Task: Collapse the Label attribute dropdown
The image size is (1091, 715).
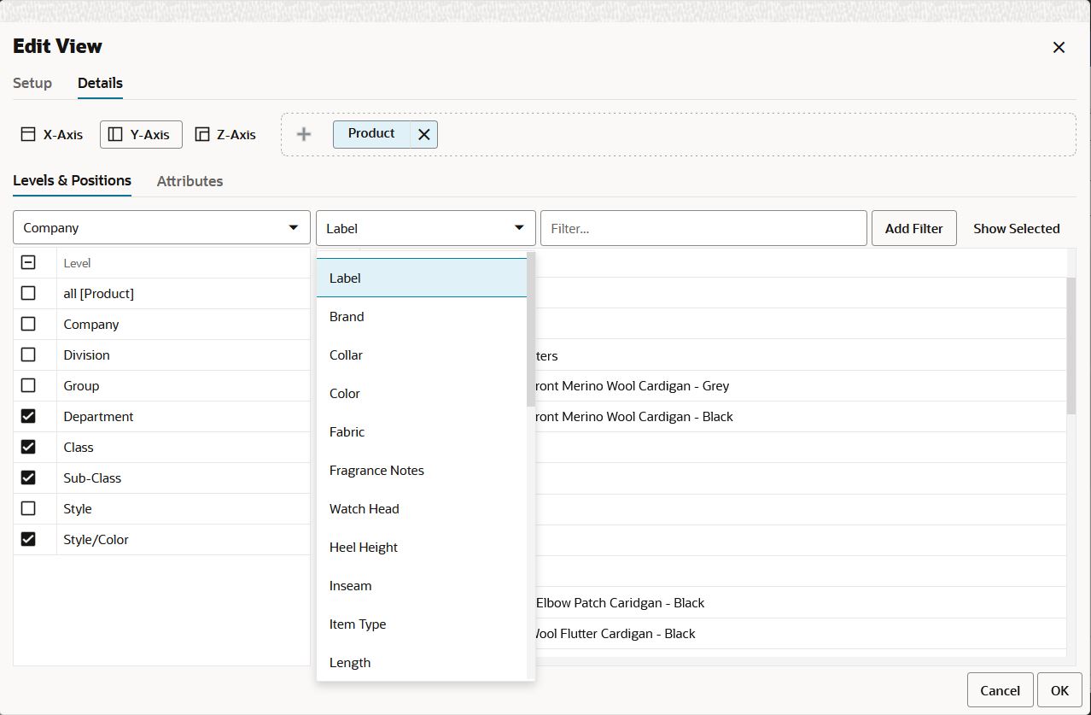Action: (425, 228)
